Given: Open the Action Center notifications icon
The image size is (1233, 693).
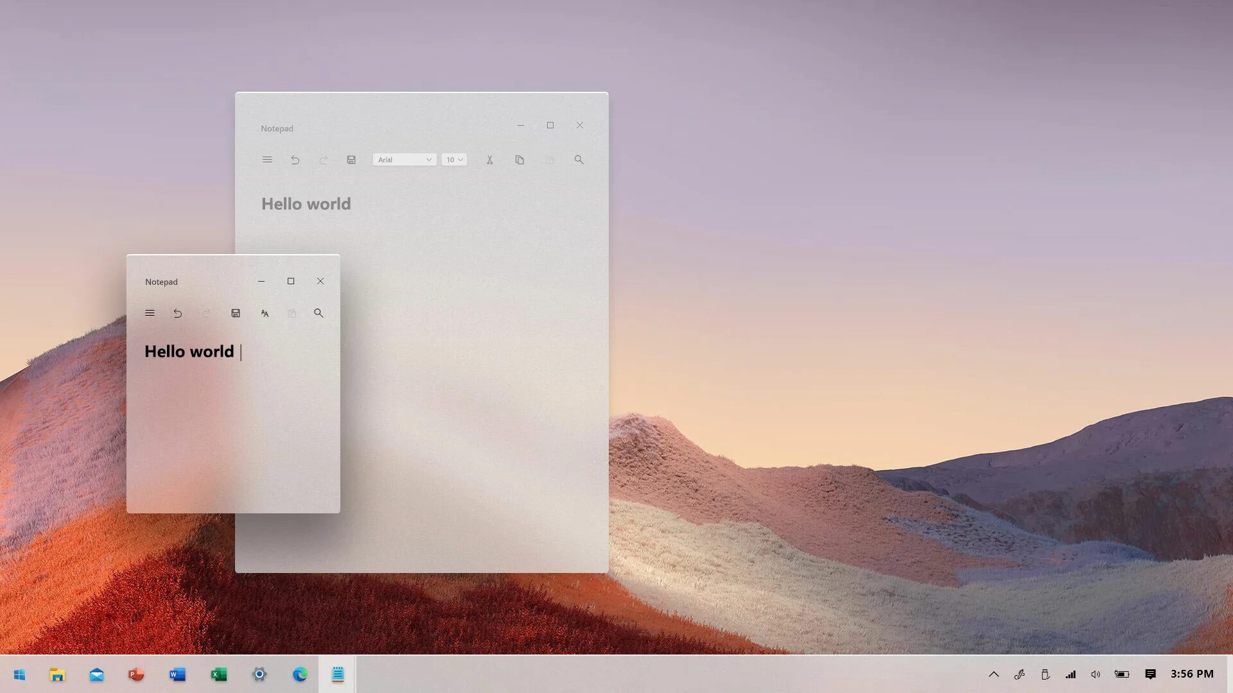Looking at the screenshot, I should (1150, 674).
